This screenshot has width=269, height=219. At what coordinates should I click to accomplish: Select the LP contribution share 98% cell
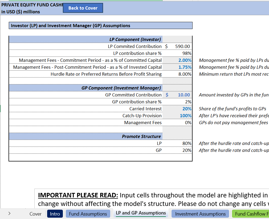(177, 53)
